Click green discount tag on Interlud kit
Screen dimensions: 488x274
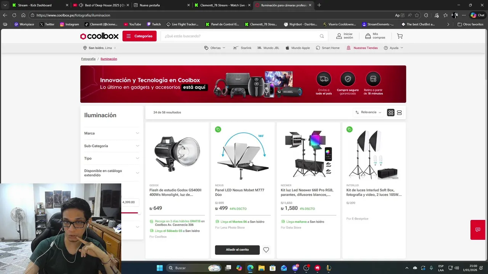click(349, 129)
